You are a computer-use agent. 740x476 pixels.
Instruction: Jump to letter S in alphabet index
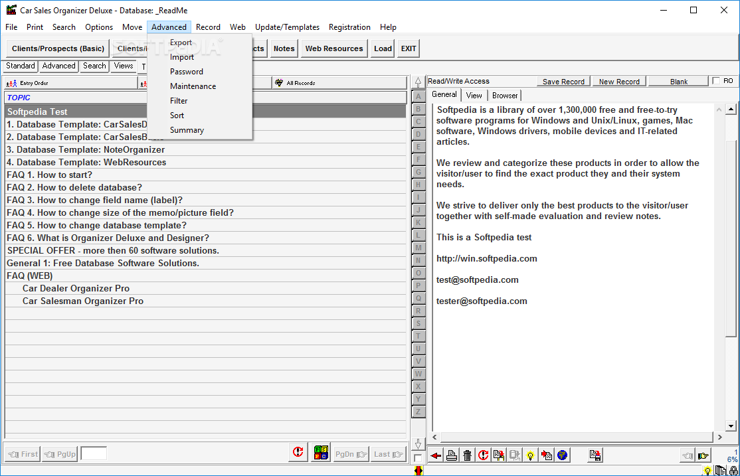coord(418,323)
